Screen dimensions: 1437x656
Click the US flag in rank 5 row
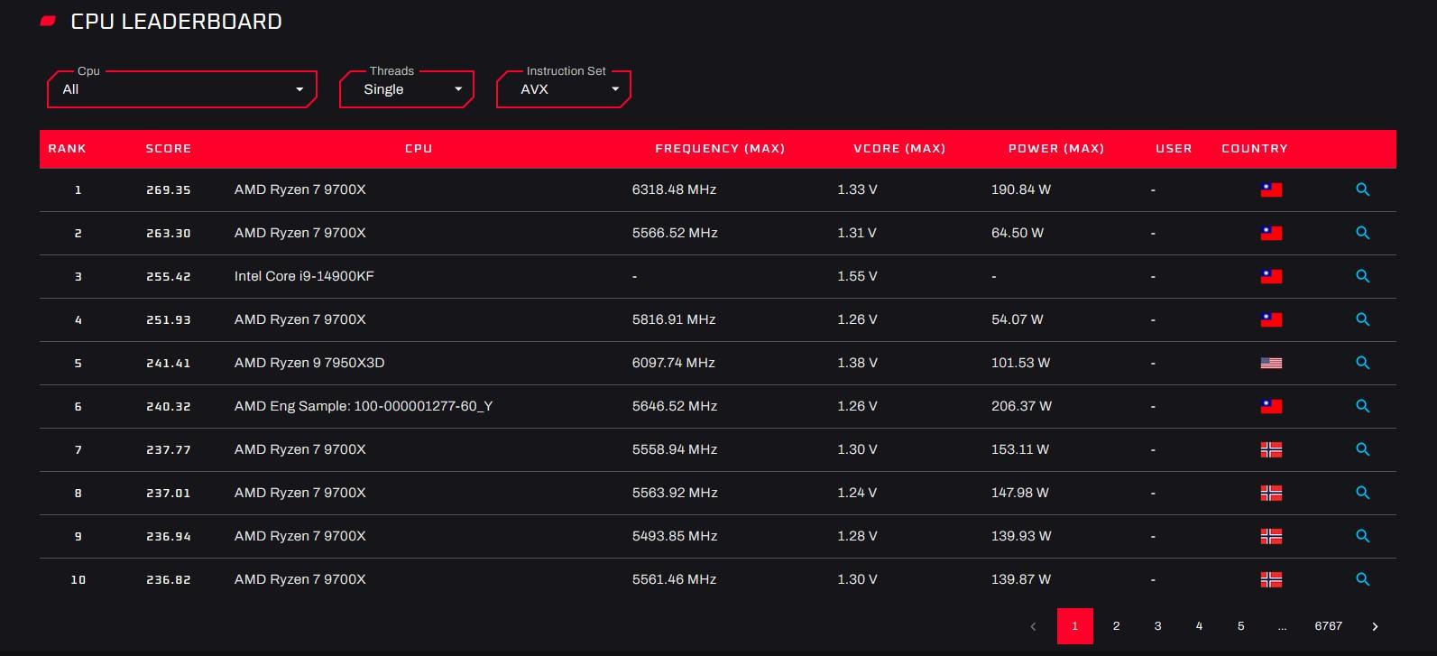[x=1270, y=363]
